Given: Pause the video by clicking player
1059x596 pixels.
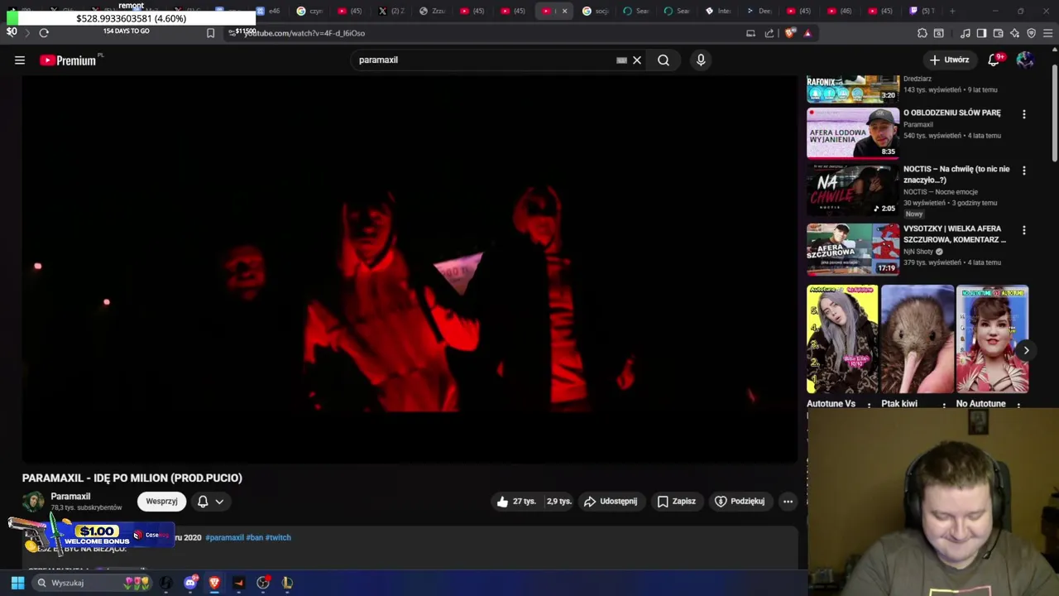Looking at the screenshot, I should (x=410, y=269).
